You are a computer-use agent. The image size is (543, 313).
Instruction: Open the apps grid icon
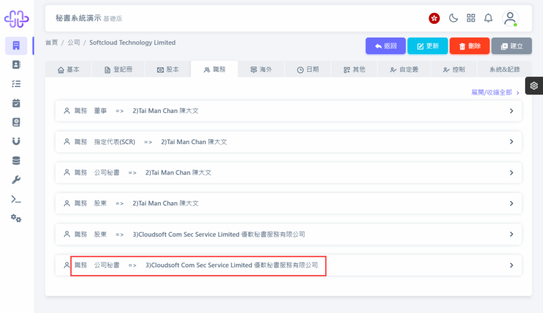[x=471, y=18]
